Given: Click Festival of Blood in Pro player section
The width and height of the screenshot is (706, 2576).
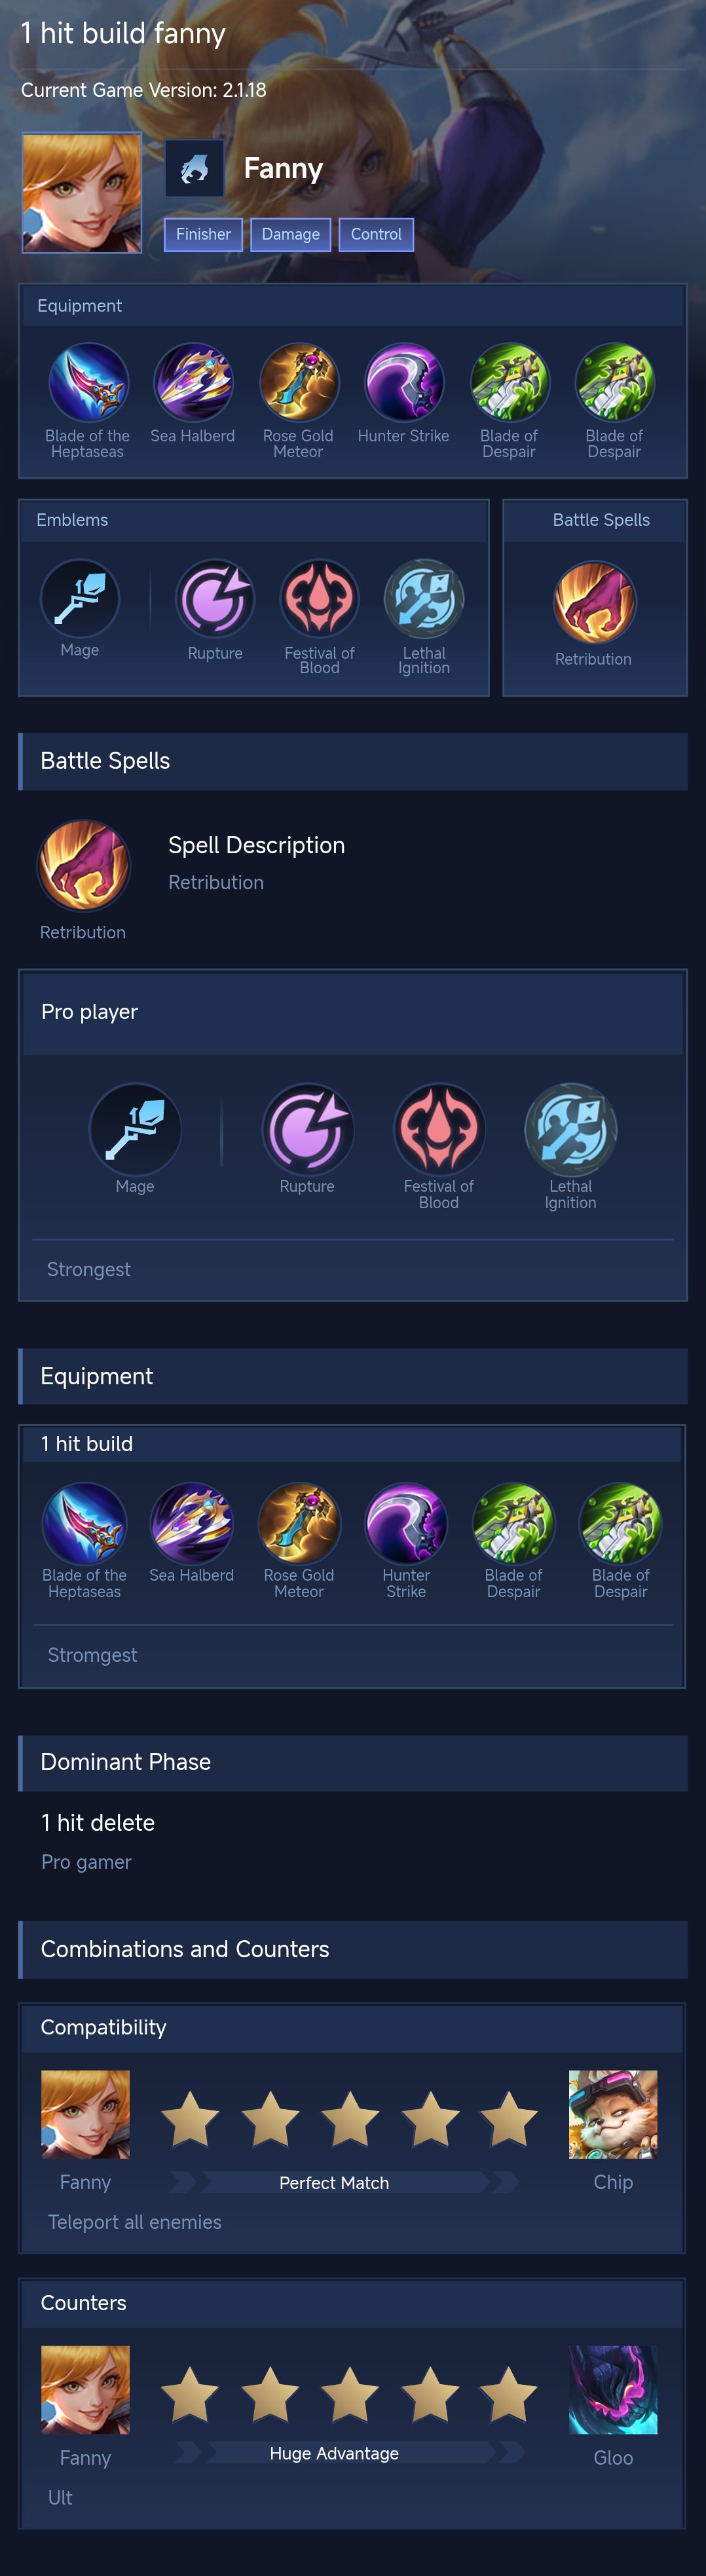Looking at the screenshot, I should [x=439, y=1128].
